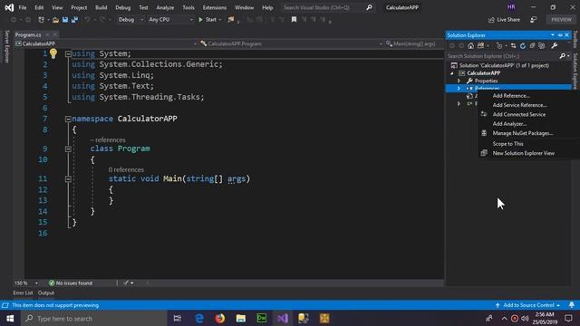The image size is (580, 326).
Task: Click the Properties wrench icon in Solution Explorer
Action: click(554, 46)
